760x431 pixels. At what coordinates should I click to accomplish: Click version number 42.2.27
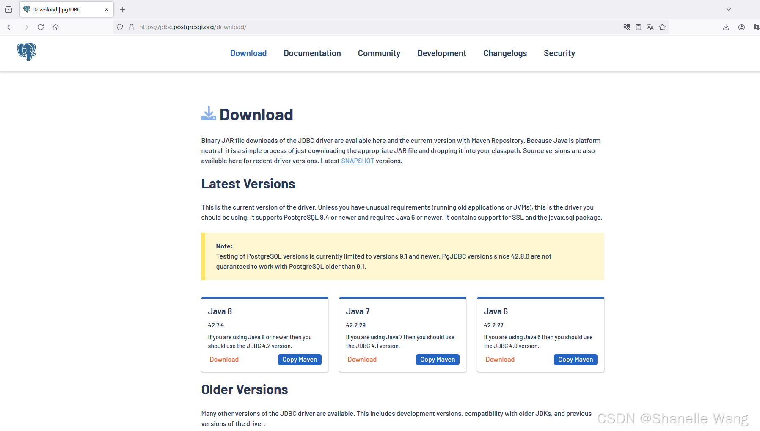tap(494, 325)
